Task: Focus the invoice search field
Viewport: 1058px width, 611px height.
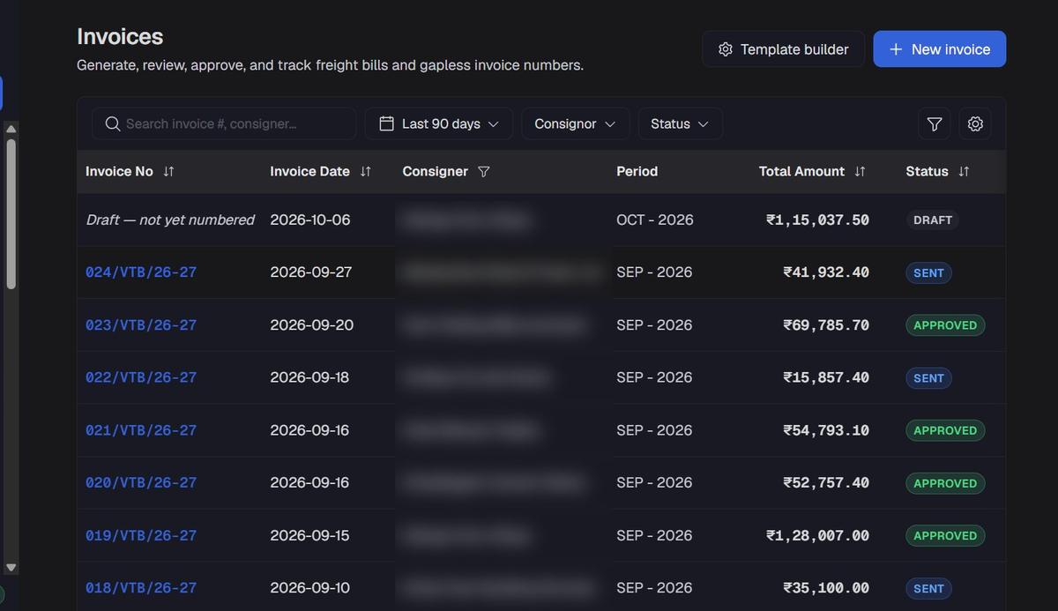Action: point(224,123)
